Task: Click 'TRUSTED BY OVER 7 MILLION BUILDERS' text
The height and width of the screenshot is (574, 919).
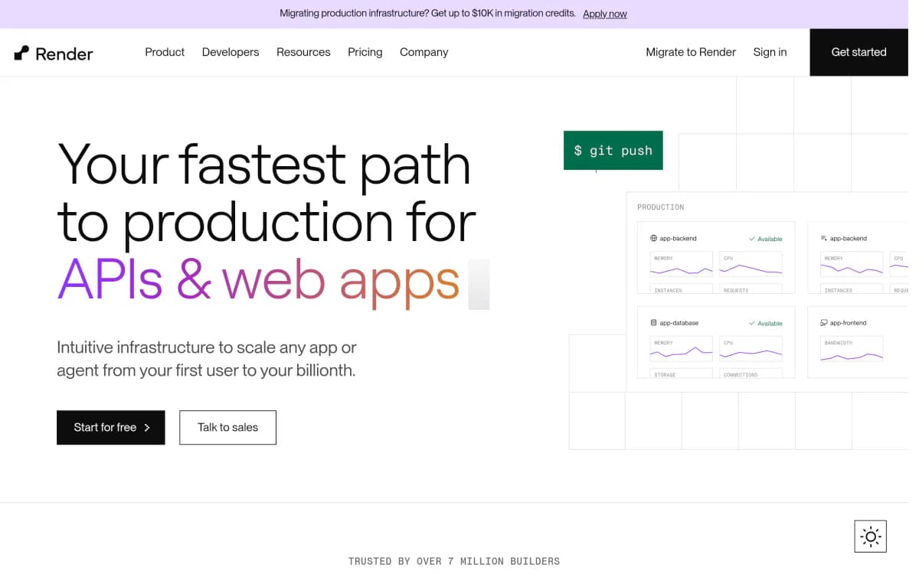Action: [454, 561]
